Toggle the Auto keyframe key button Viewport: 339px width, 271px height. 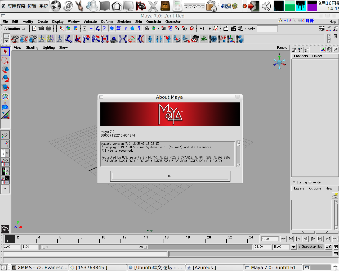coord(329,247)
